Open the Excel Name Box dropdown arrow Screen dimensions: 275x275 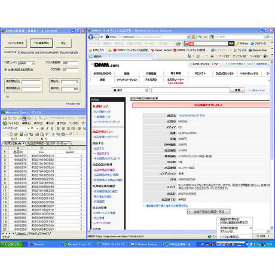[29, 139]
